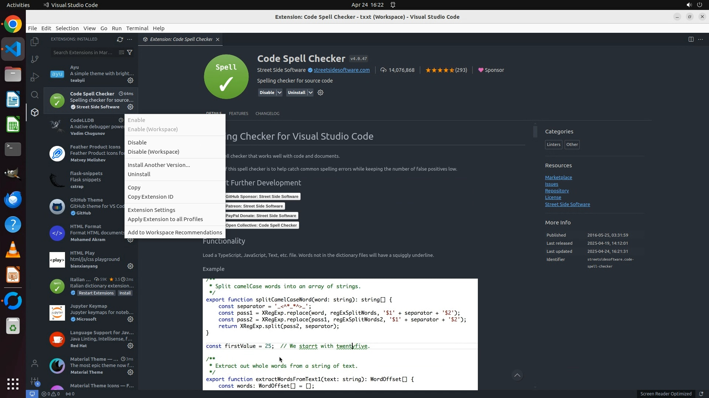
Task: Open the streetsidesoftware.com publisher link
Action: 341,70
